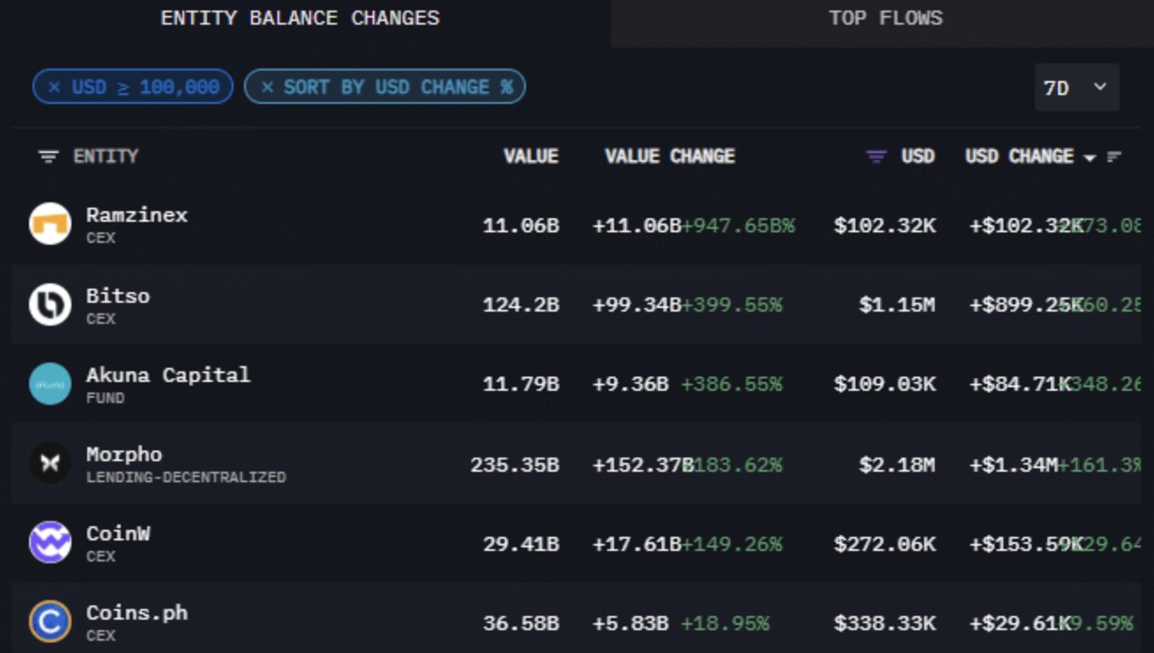Open the CoinW entity logo
1154x653 pixels.
[x=50, y=542]
